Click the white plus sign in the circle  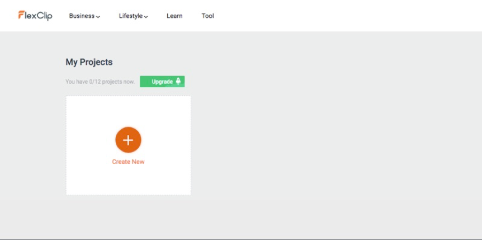tap(128, 140)
